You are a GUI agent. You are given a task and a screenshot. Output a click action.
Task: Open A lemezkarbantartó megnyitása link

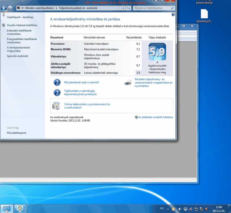coord(18,49)
